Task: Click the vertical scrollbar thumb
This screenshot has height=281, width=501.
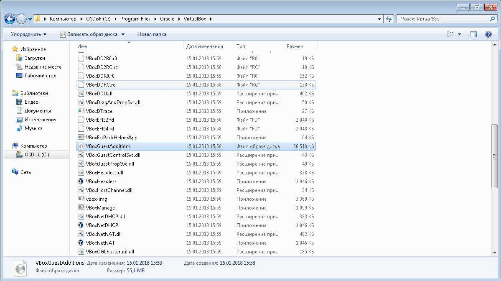Action: (494, 156)
